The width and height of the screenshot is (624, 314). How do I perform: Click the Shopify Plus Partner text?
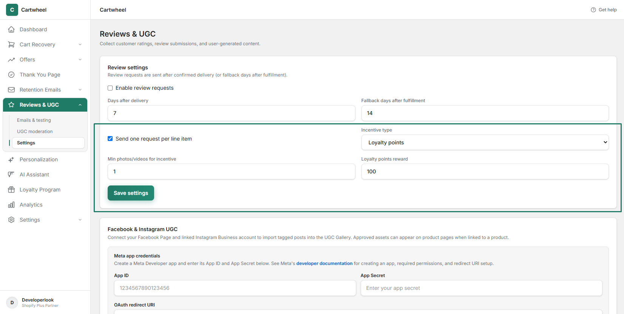[40, 306]
